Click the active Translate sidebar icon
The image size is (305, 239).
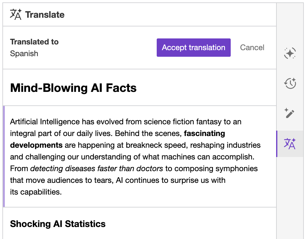(290, 144)
